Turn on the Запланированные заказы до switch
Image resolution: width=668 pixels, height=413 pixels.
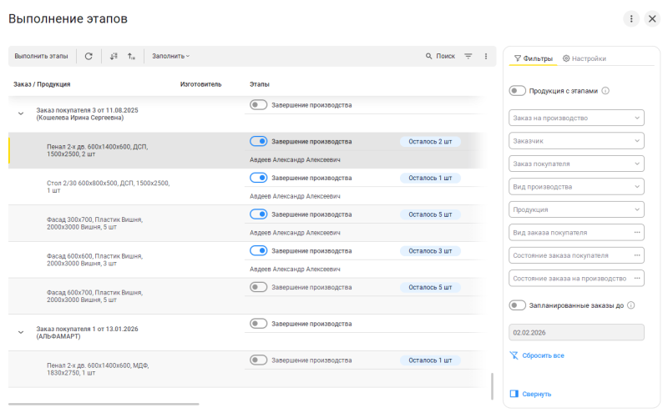click(x=517, y=306)
